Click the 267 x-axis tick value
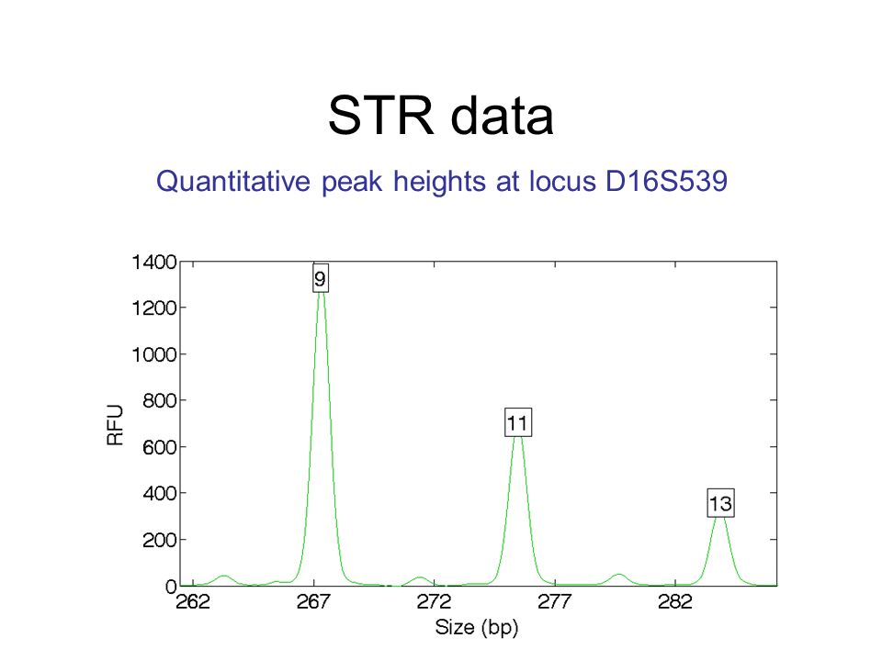882x661 pixels. click(x=313, y=602)
